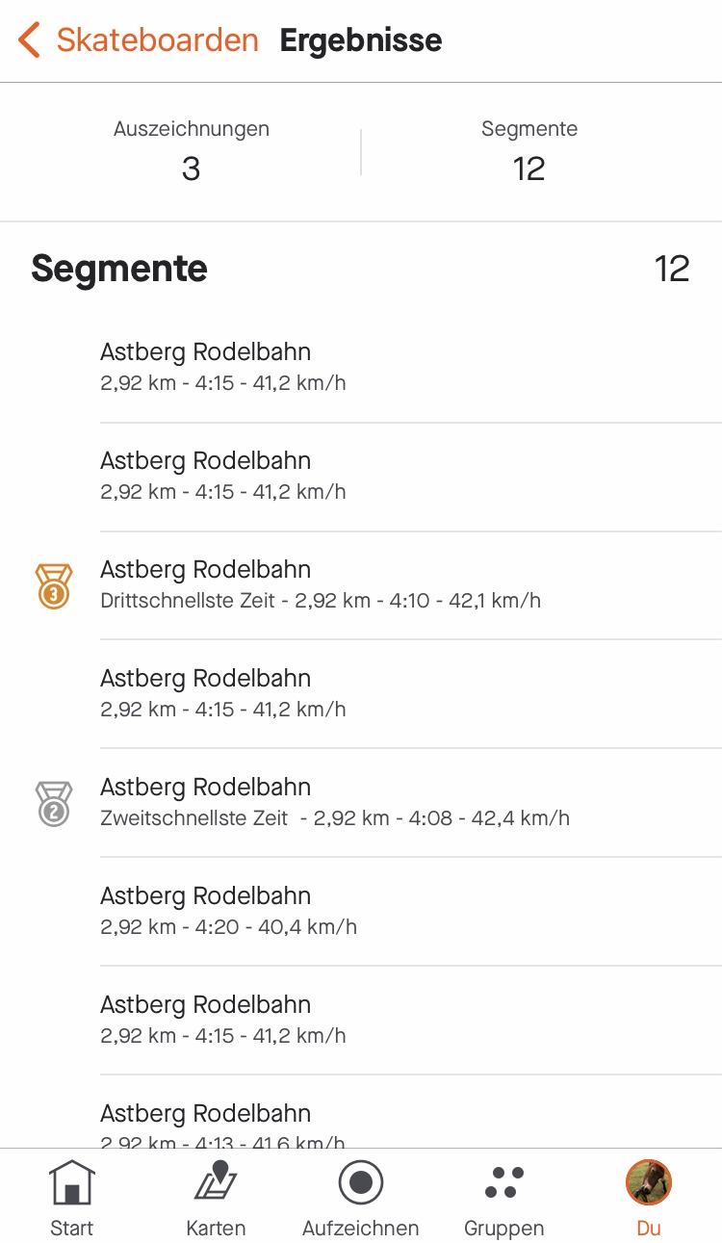Select the Segmente count of 12 summary
The width and height of the screenshot is (722, 1243).
pyautogui.click(x=529, y=168)
